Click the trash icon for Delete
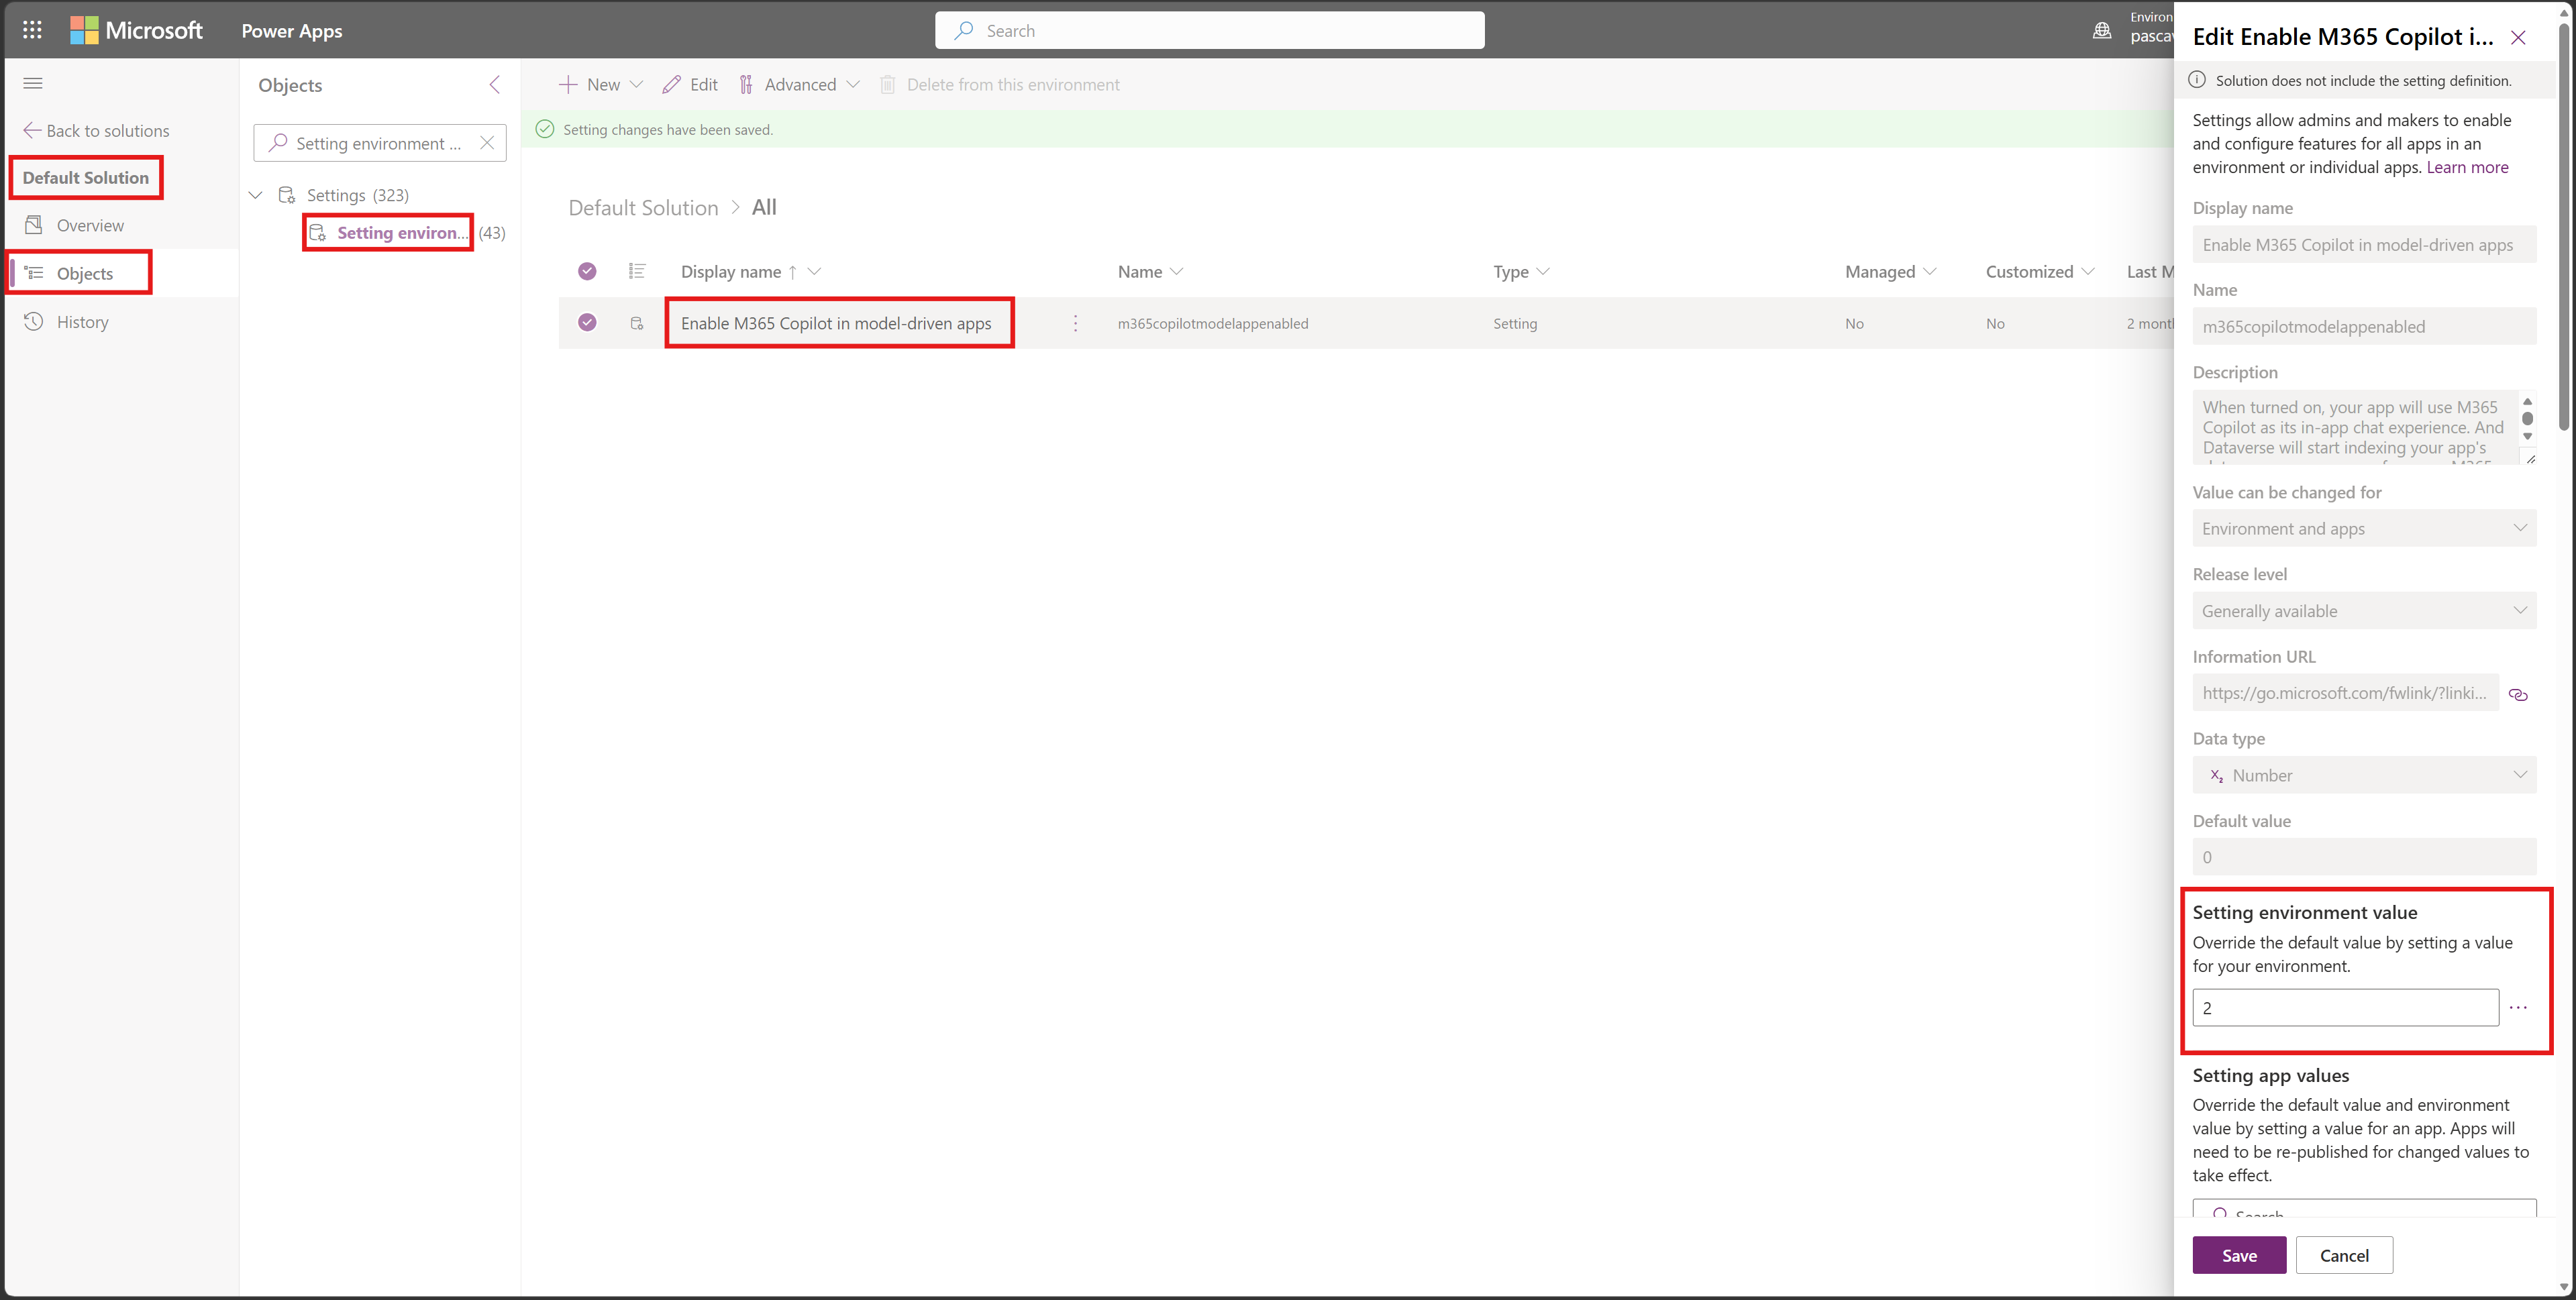2576x1300 pixels. coord(887,85)
